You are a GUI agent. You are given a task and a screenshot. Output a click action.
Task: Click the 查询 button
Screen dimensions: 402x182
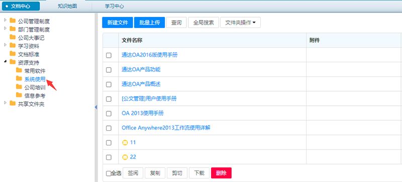[x=176, y=23]
